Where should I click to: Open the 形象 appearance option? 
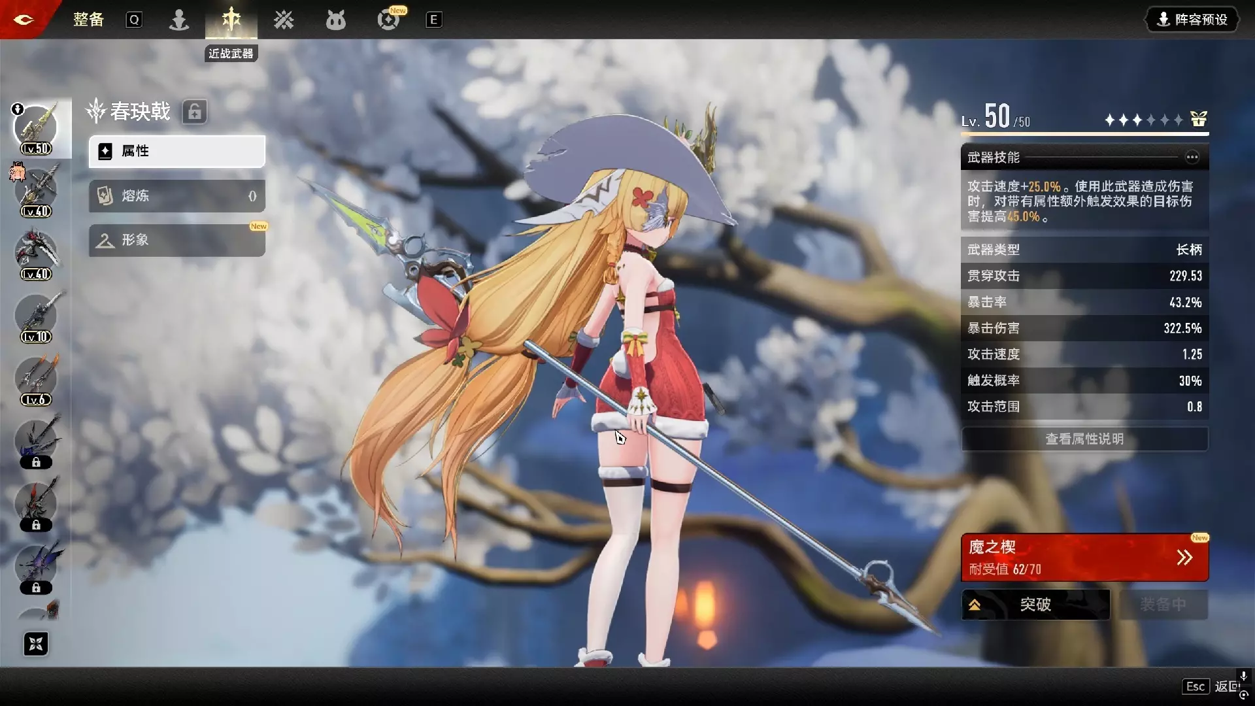tap(176, 240)
